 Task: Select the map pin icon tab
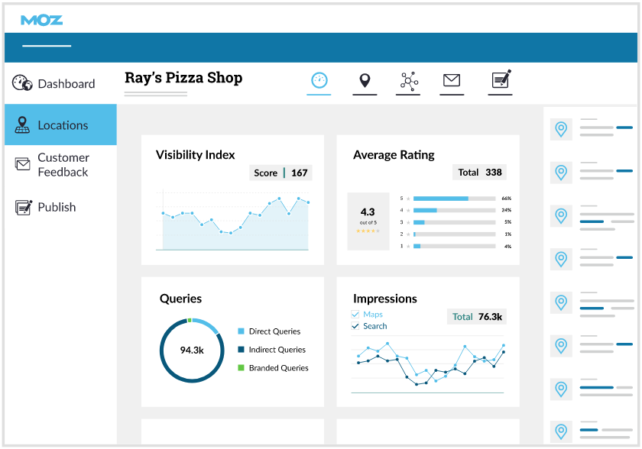click(365, 80)
